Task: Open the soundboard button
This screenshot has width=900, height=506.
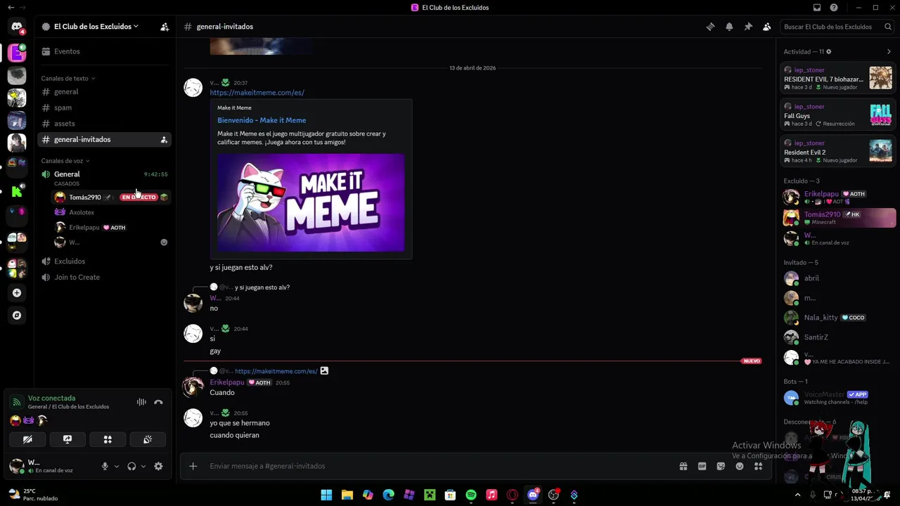Action: pyautogui.click(x=148, y=439)
